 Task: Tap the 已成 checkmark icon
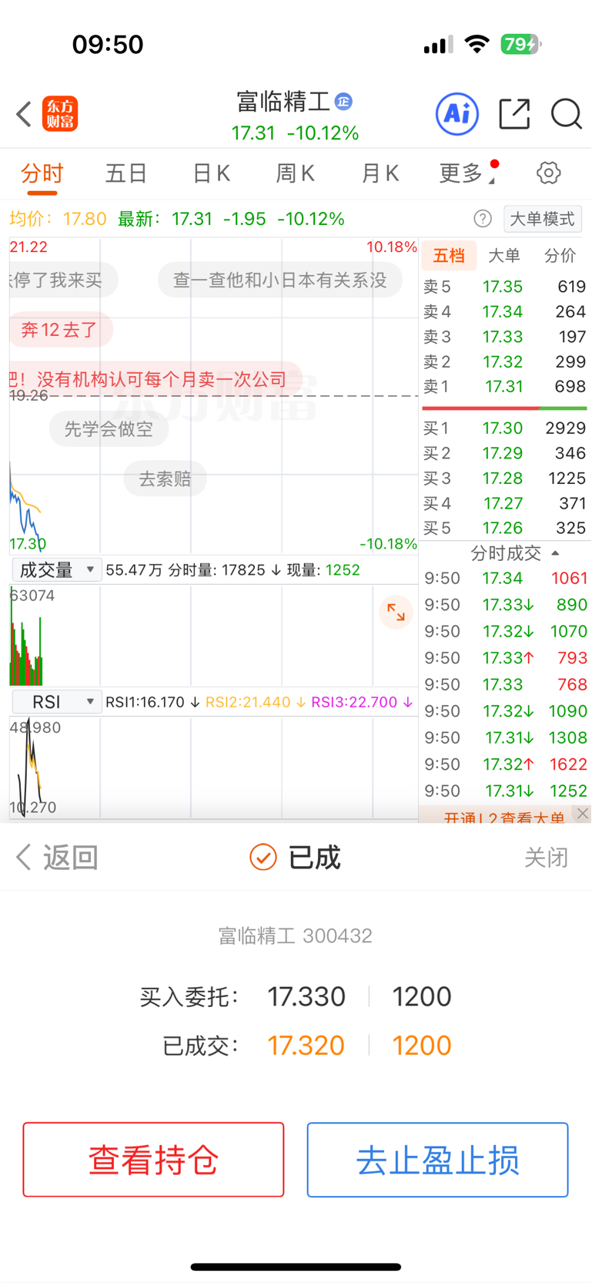[263, 857]
